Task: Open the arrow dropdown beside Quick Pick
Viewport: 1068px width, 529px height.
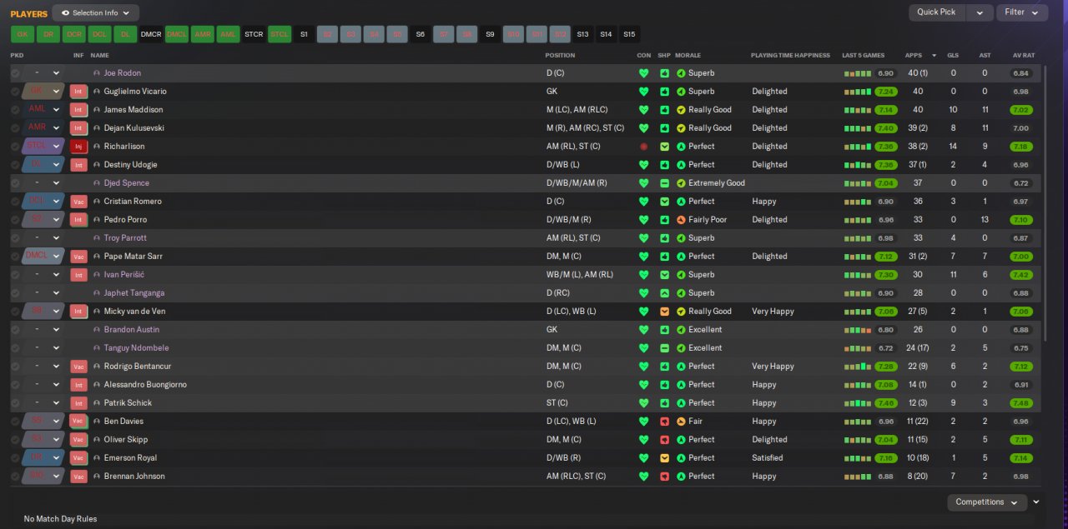Action: (x=980, y=12)
